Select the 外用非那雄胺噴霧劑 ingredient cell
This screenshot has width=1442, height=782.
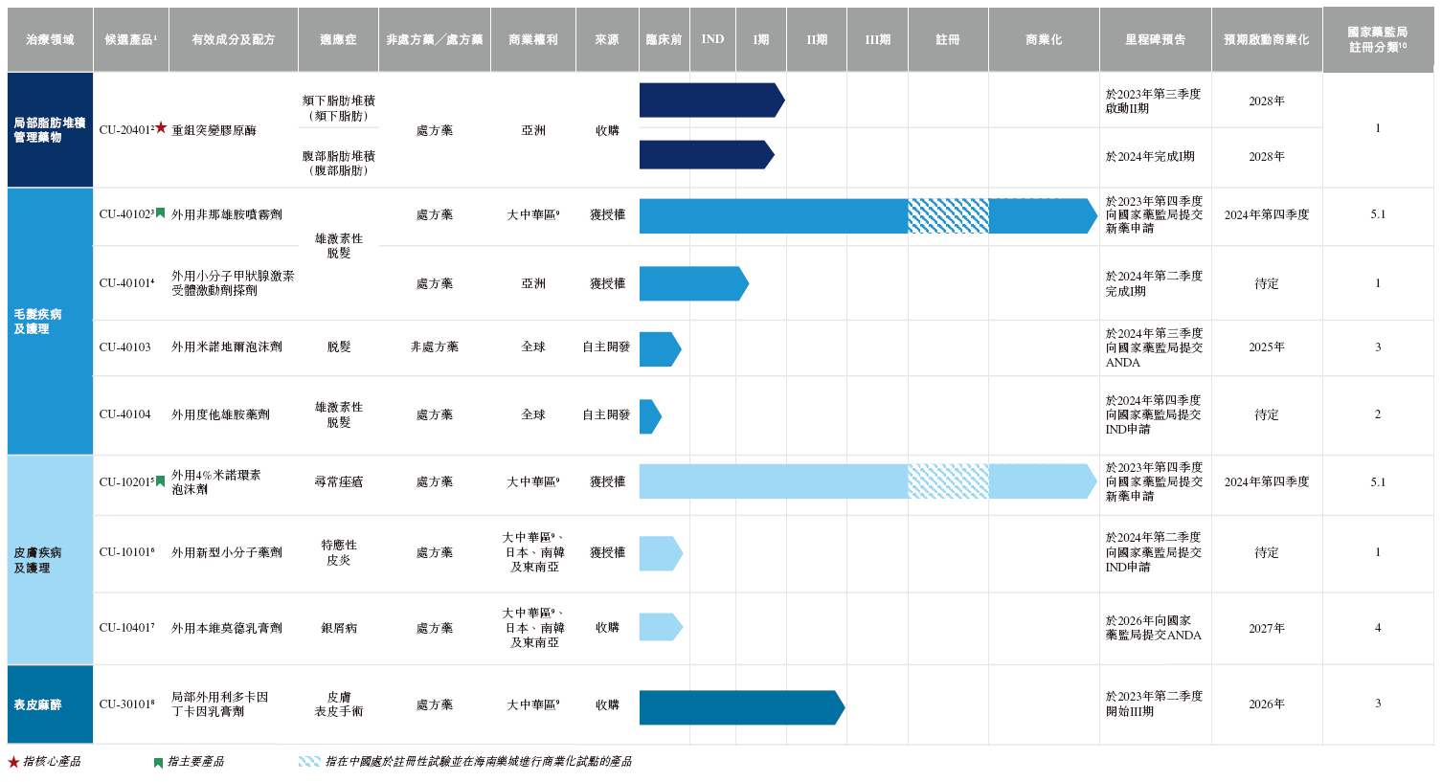pos(227,214)
